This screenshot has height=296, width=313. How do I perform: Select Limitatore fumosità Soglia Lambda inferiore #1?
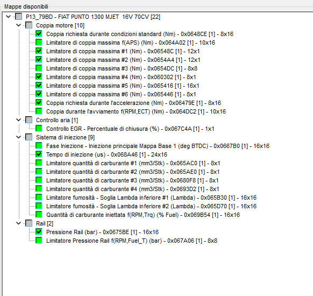click(151, 198)
